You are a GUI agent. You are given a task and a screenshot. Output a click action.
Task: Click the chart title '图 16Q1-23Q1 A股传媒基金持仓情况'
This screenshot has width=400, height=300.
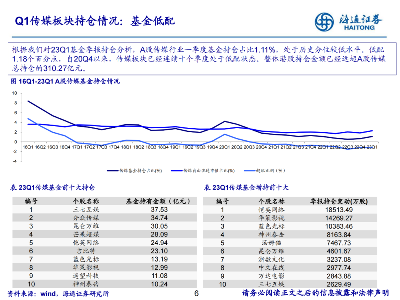[65, 81]
